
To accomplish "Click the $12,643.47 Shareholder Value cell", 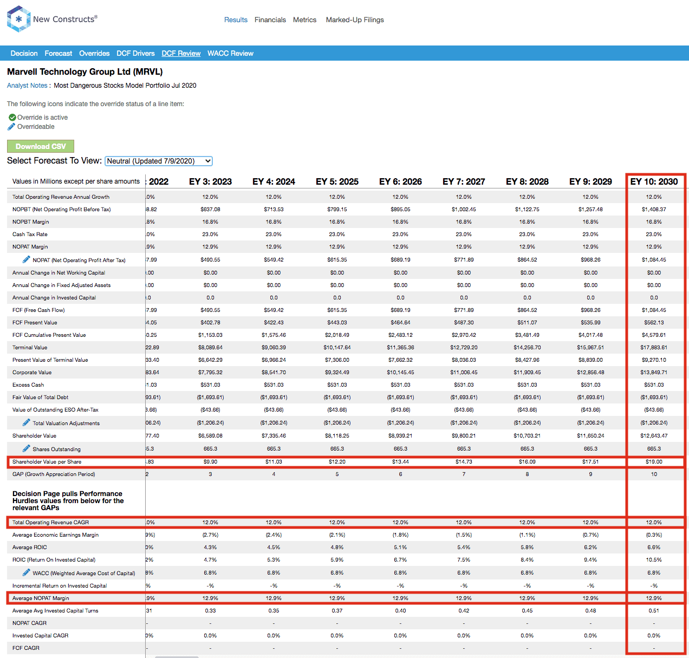I will 654,436.
